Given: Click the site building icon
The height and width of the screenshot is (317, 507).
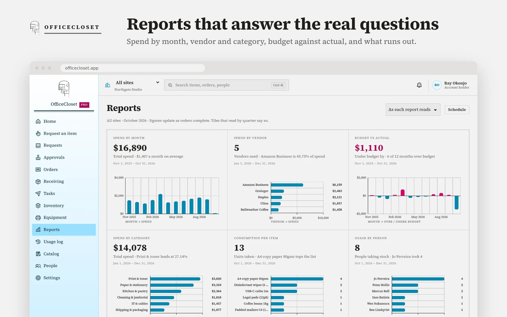Looking at the screenshot, I should 108,85.
